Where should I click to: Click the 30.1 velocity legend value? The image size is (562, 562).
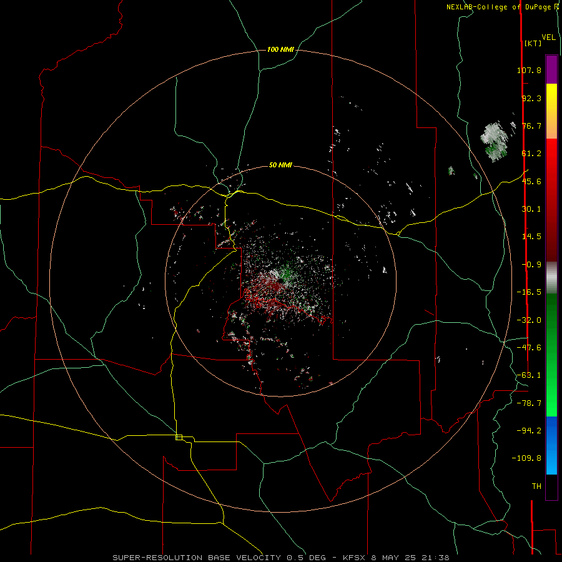click(x=531, y=209)
